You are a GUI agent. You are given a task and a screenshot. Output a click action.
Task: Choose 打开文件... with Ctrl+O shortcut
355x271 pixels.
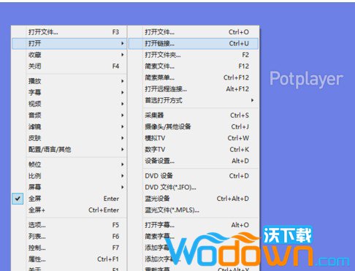click(194, 32)
